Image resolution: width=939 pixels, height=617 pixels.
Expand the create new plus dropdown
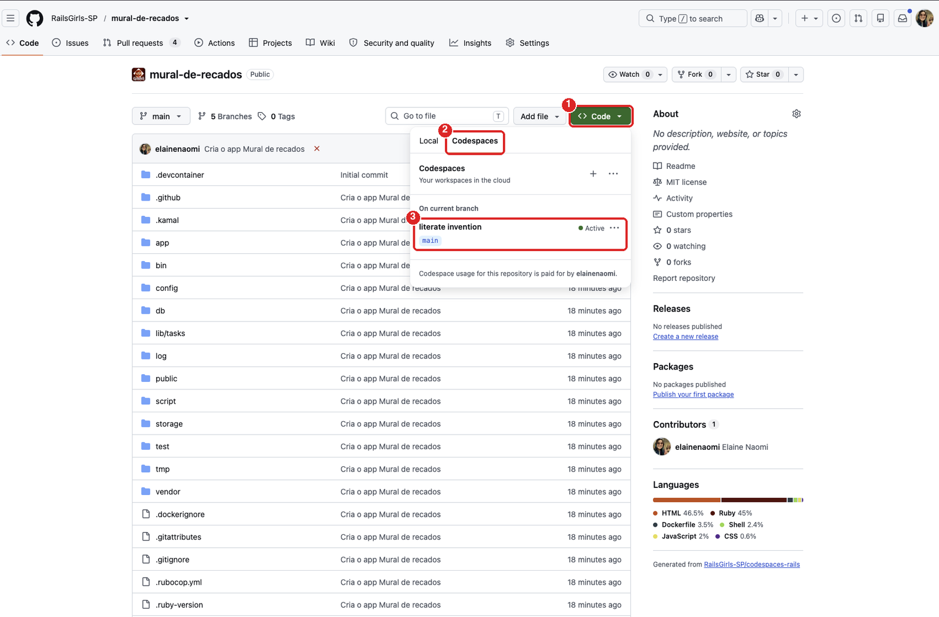click(809, 18)
